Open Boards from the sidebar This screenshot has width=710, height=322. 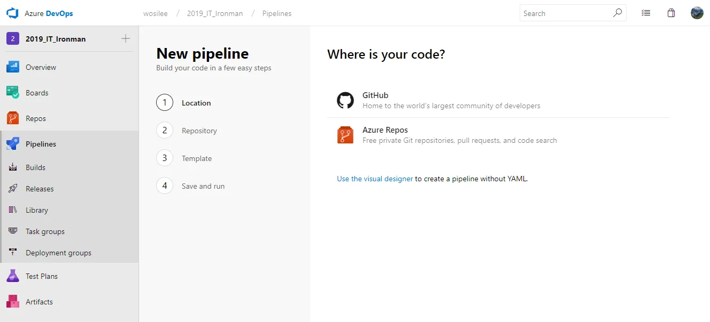click(x=36, y=93)
